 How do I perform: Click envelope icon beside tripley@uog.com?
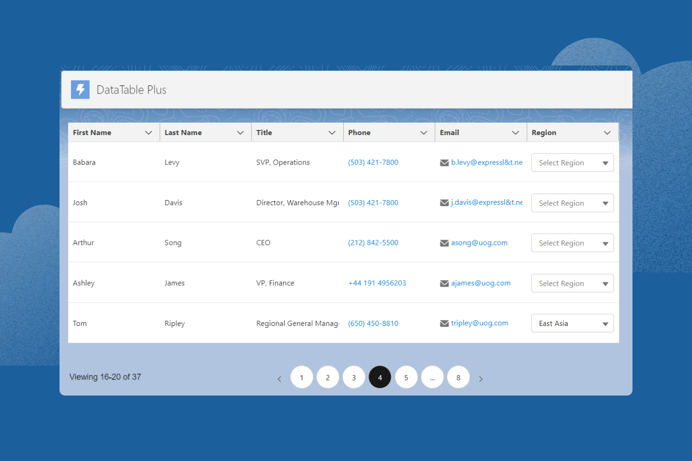pos(444,324)
